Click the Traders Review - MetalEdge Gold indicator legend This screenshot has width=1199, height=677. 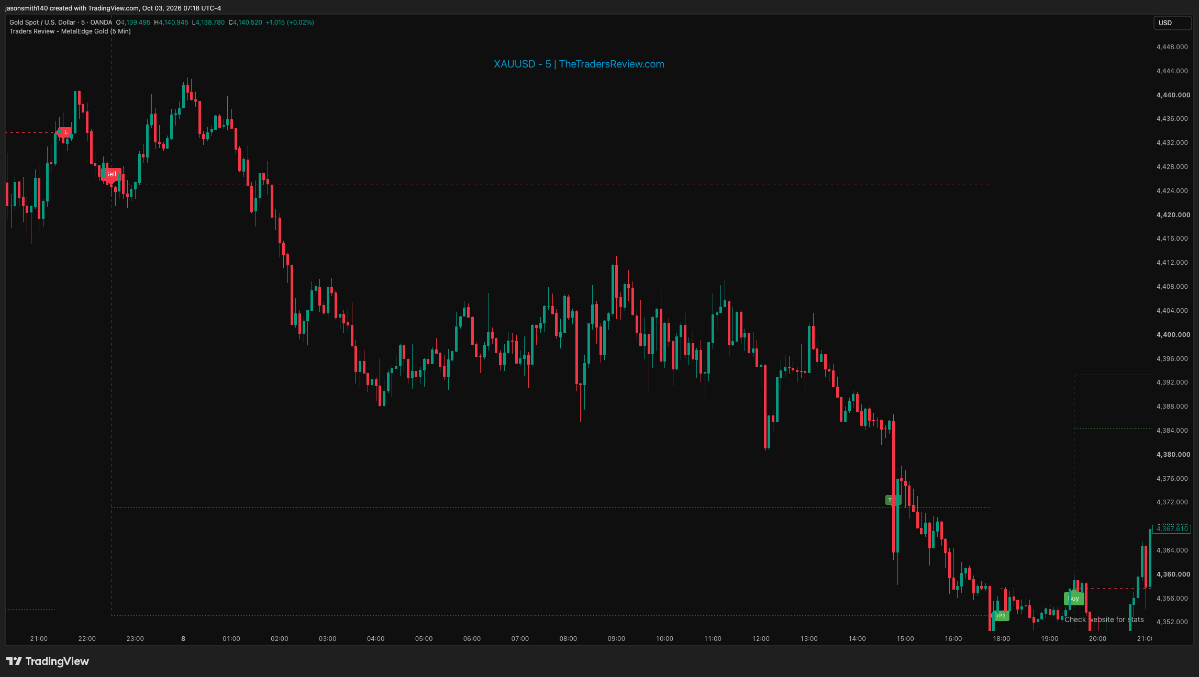[70, 31]
